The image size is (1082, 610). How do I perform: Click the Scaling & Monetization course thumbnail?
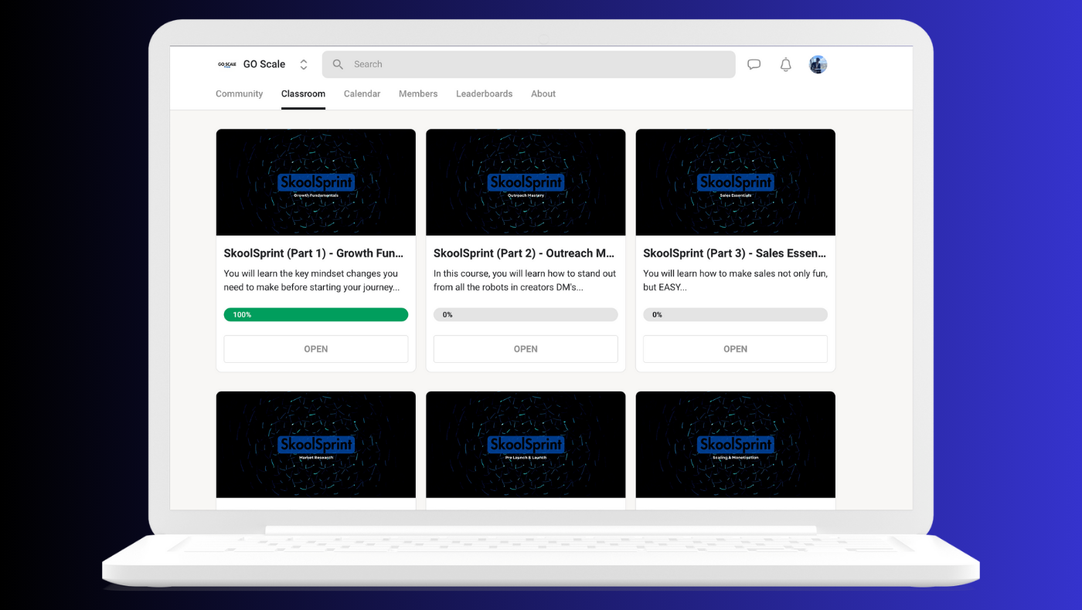point(735,445)
